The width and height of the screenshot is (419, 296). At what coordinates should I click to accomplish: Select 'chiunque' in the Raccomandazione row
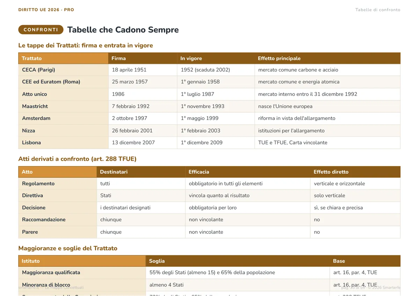click(111, 220)
